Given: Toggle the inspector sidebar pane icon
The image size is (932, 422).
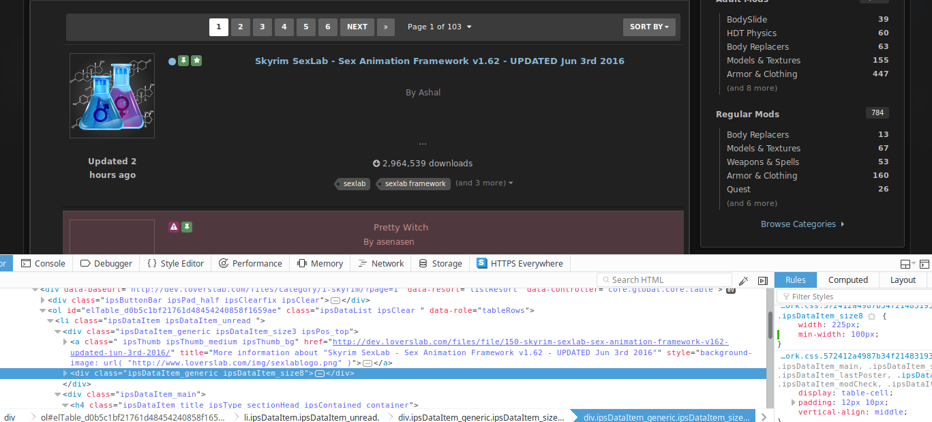Looking at the screenshot, I should (x=763, y=280).
